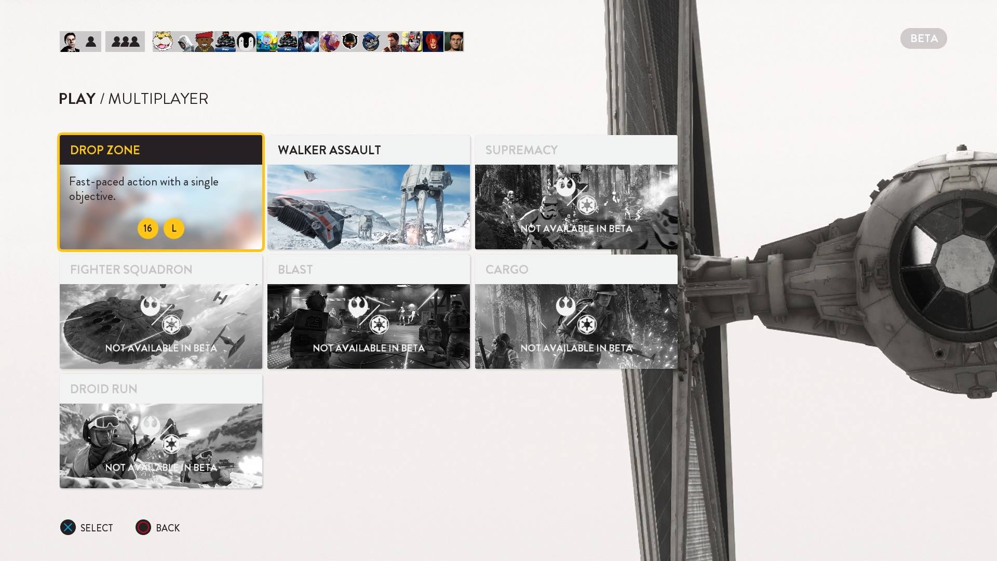This screenshot has width=997, height=561.
Task: Click the MULTIPLAYER breadcrumb label
Action: point(158,99)
